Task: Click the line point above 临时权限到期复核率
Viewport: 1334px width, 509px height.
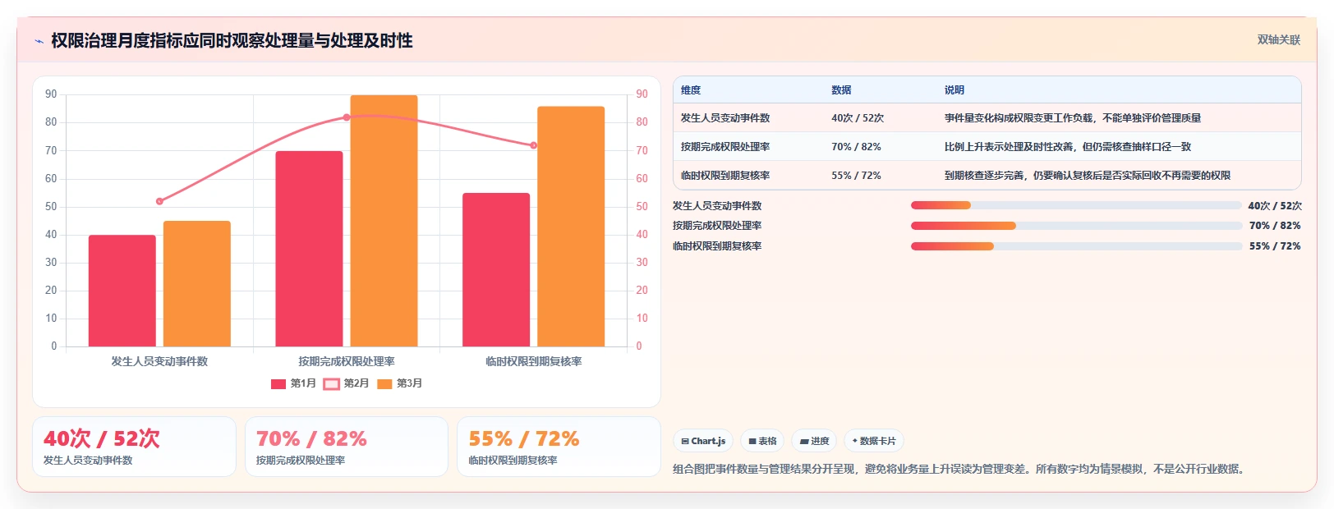Action: [x=534, y=145]
